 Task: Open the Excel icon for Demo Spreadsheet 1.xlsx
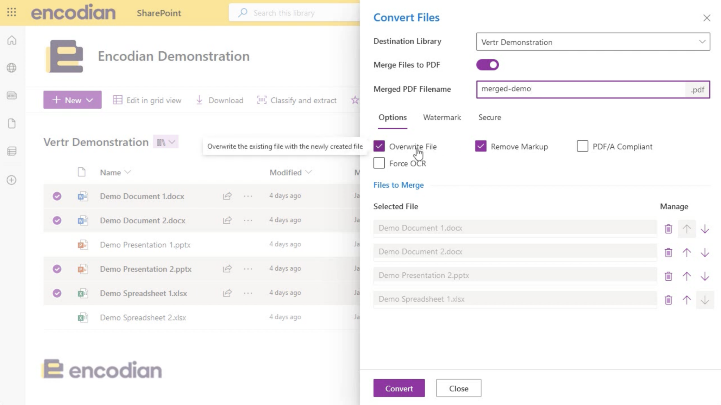(83, 293)
